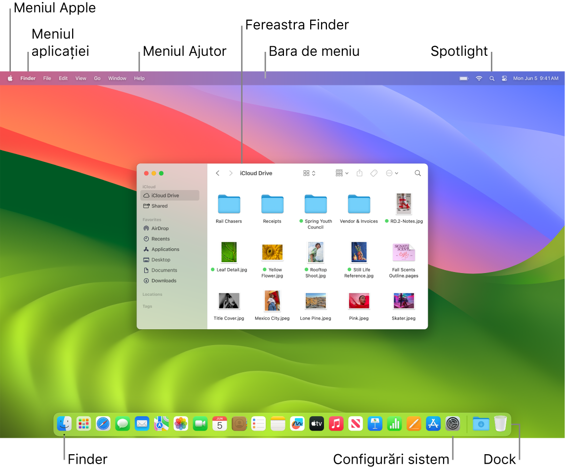Open Safari from the Dock
566x470 pixels.
[x=103, y=424]
